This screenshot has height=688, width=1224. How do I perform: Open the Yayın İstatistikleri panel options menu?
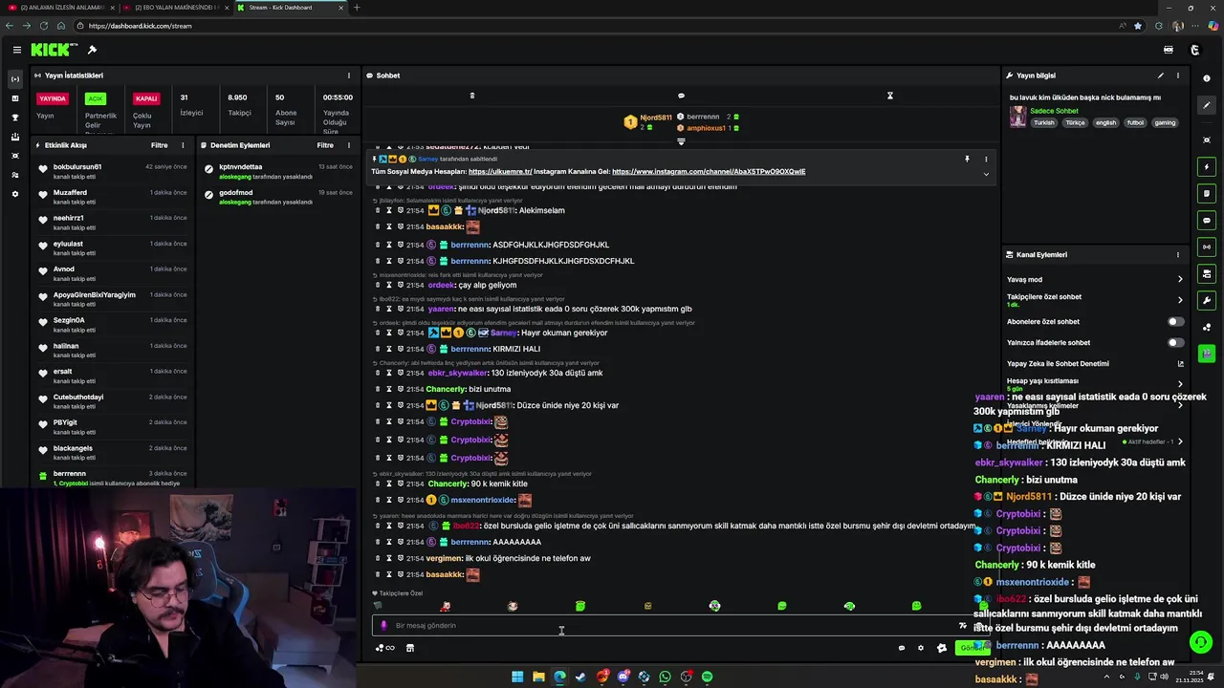coord(348,75)
